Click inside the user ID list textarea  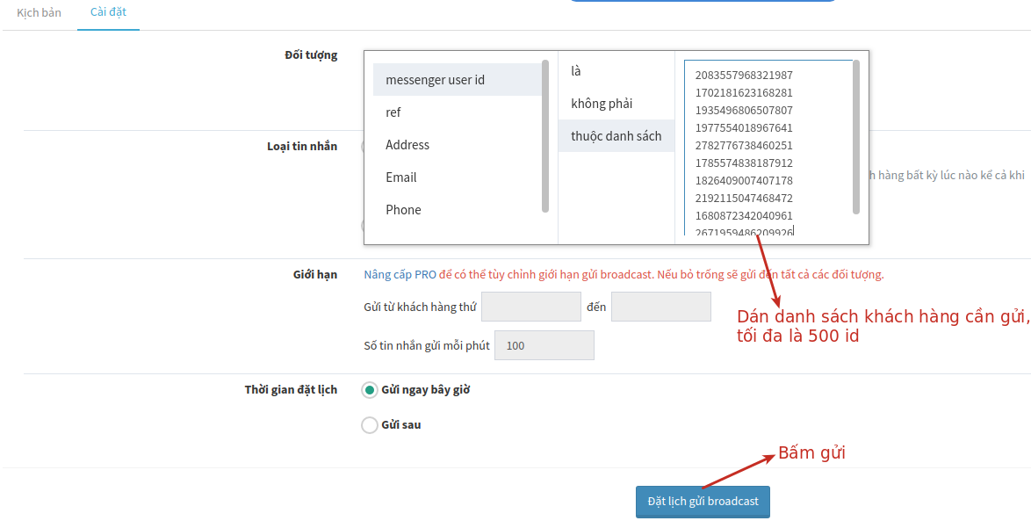[768, 148]
